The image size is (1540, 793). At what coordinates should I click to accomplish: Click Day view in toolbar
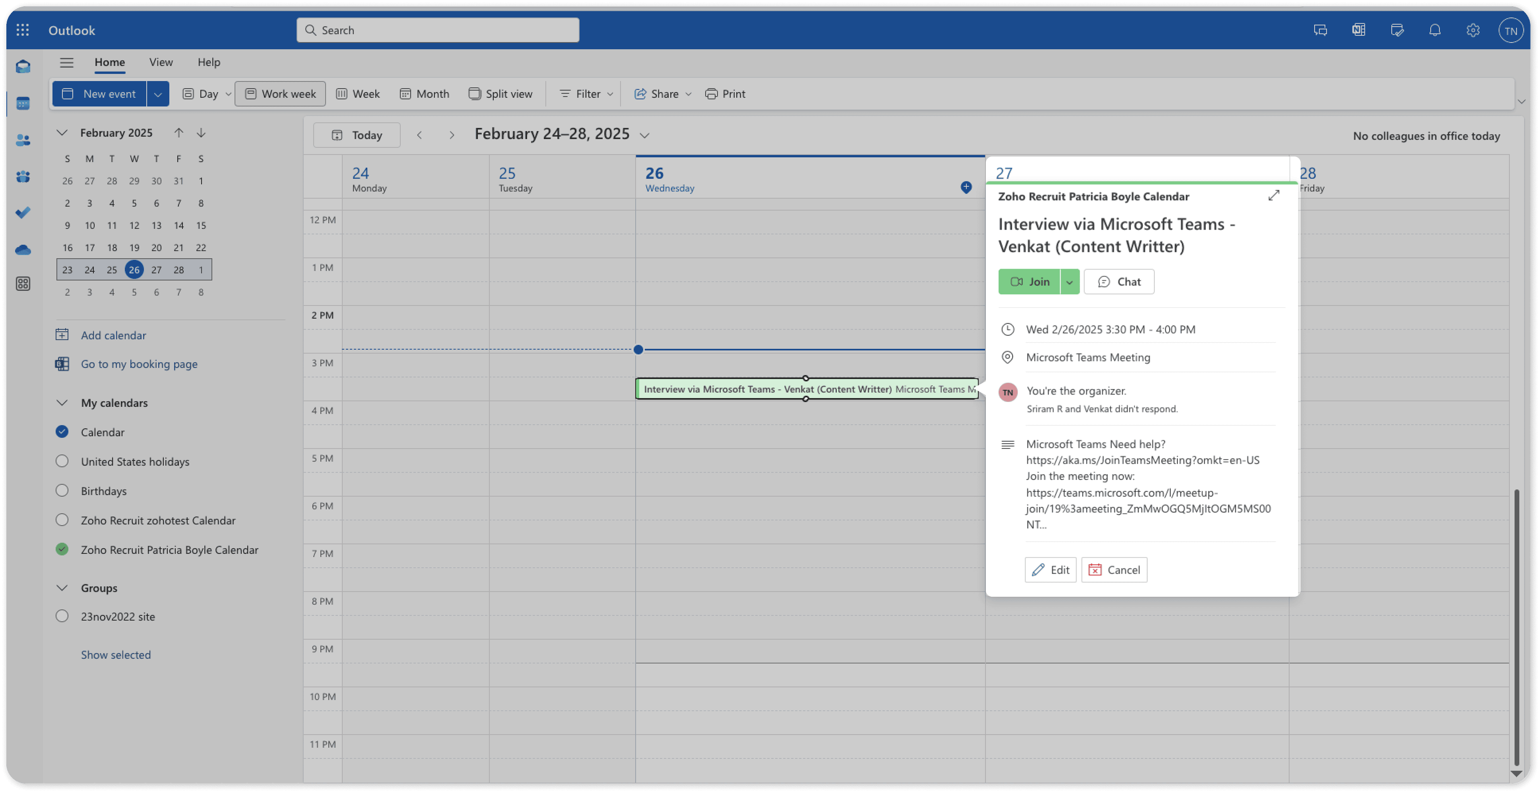(200, 94)
